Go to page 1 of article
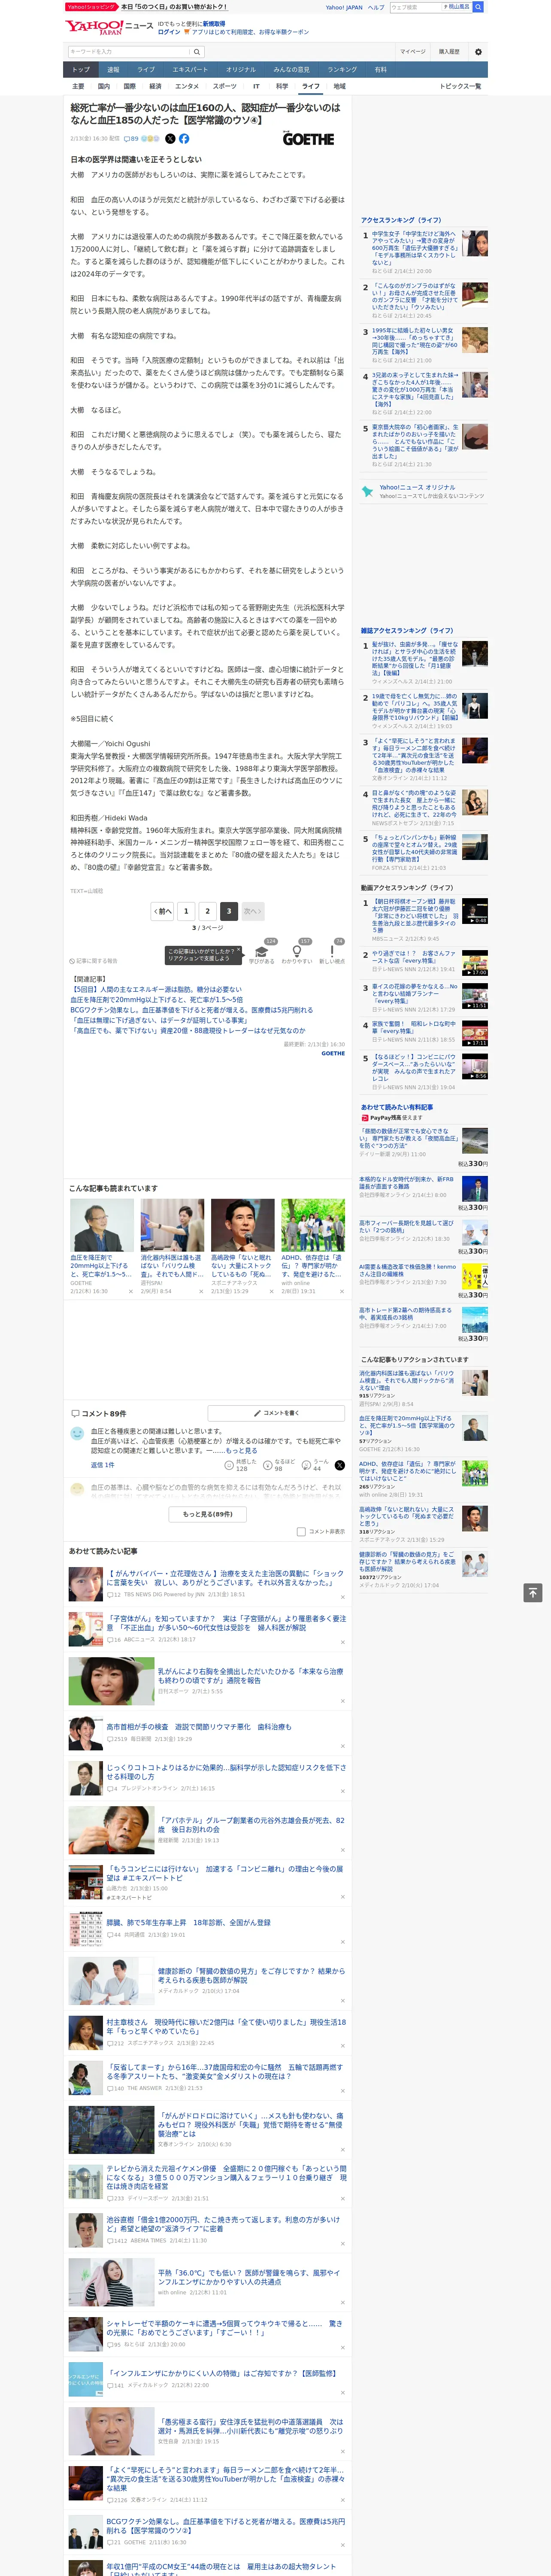The height and width of the screenshot is (2576, 551). [x=185, y=910]
